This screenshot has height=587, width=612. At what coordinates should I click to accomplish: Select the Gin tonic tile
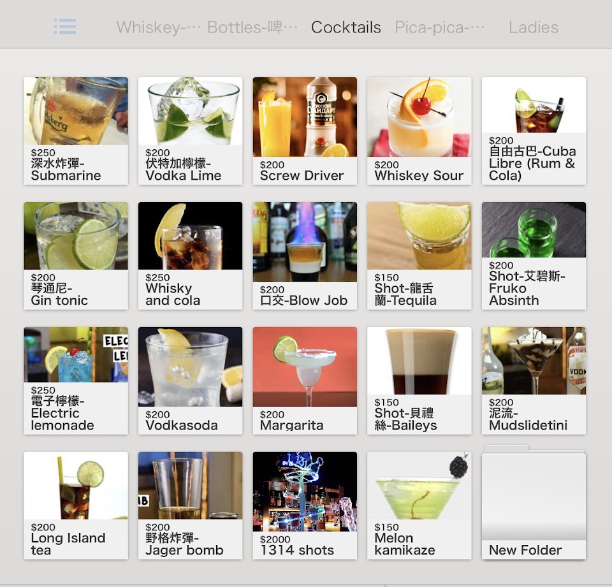(x=76, y=256)
